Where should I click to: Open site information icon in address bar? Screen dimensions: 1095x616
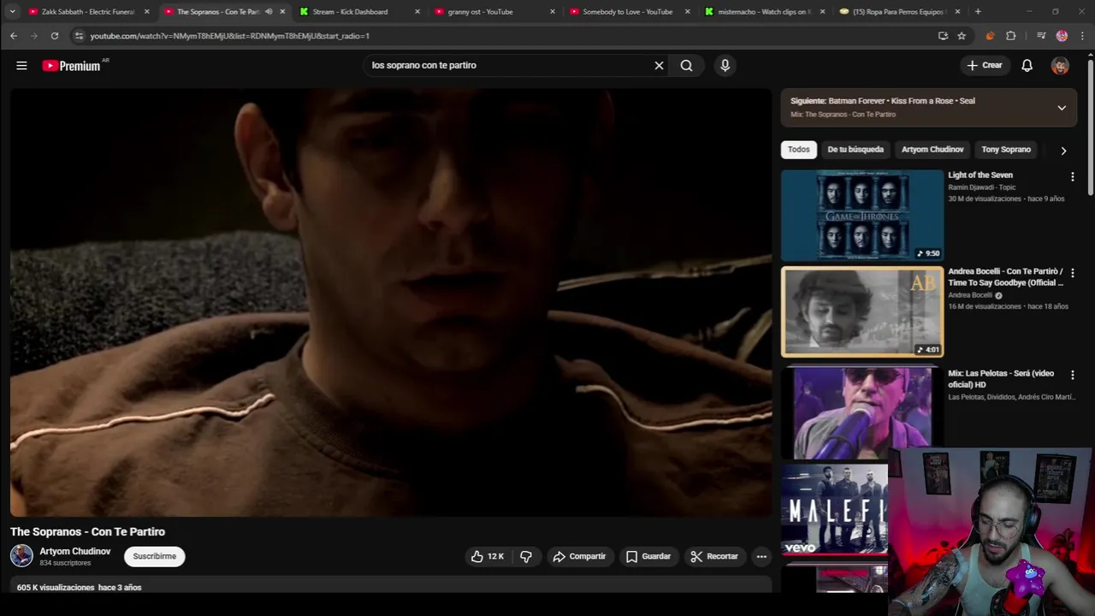79,36
